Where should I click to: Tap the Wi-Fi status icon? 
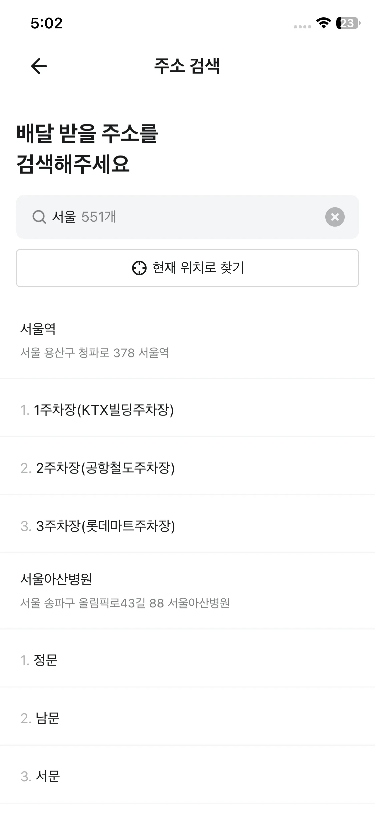(323, 23)
